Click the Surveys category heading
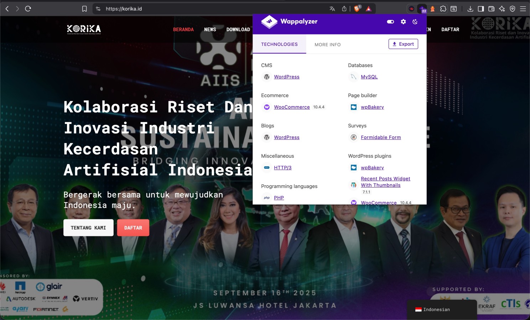 point(357,126)
